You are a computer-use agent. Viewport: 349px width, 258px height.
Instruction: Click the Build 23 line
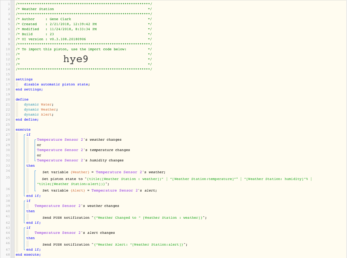[84, 34]
